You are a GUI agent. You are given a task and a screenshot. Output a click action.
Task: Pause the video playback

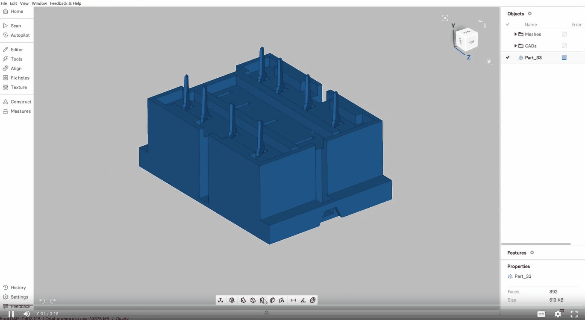11,314
